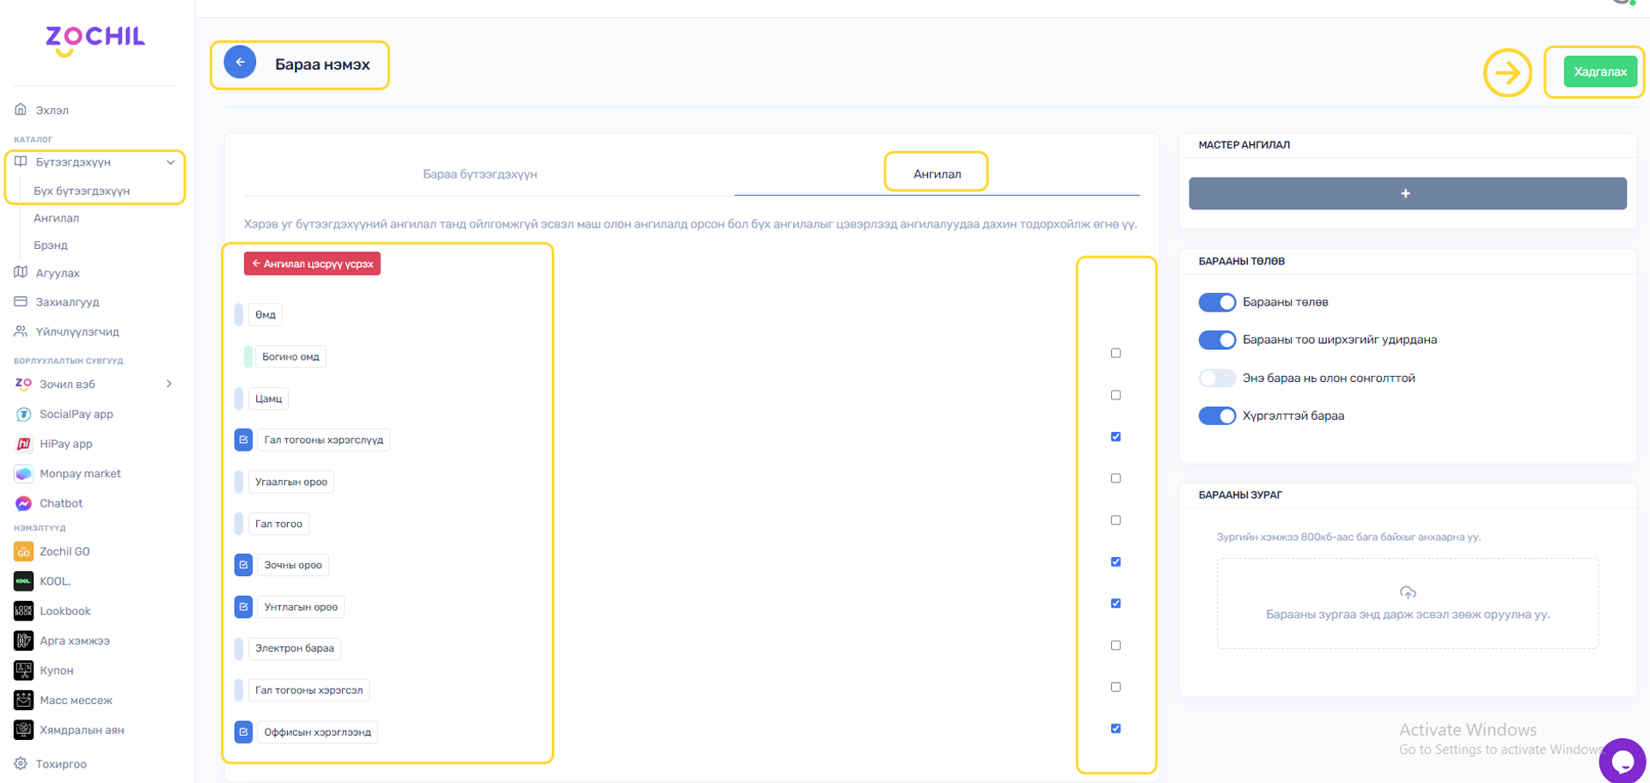Click the red Ангилал цэсрүү үсрэх button
1650x783 pixels.
click(312, 264)
